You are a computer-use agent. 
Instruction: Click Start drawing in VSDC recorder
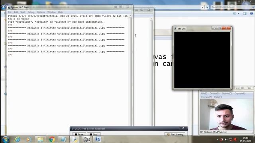175,134
